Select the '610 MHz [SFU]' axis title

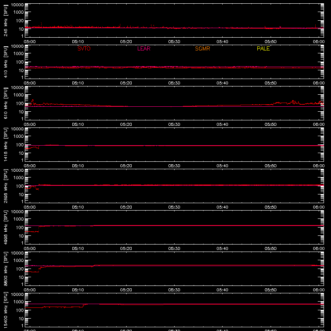6,103
